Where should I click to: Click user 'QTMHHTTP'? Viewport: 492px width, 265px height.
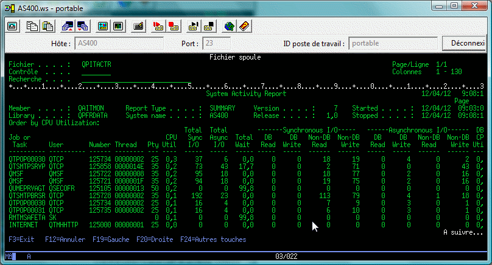63,225
